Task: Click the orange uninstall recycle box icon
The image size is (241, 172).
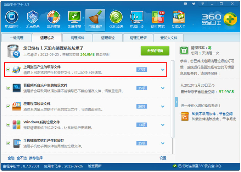Action: coord(185,116)
